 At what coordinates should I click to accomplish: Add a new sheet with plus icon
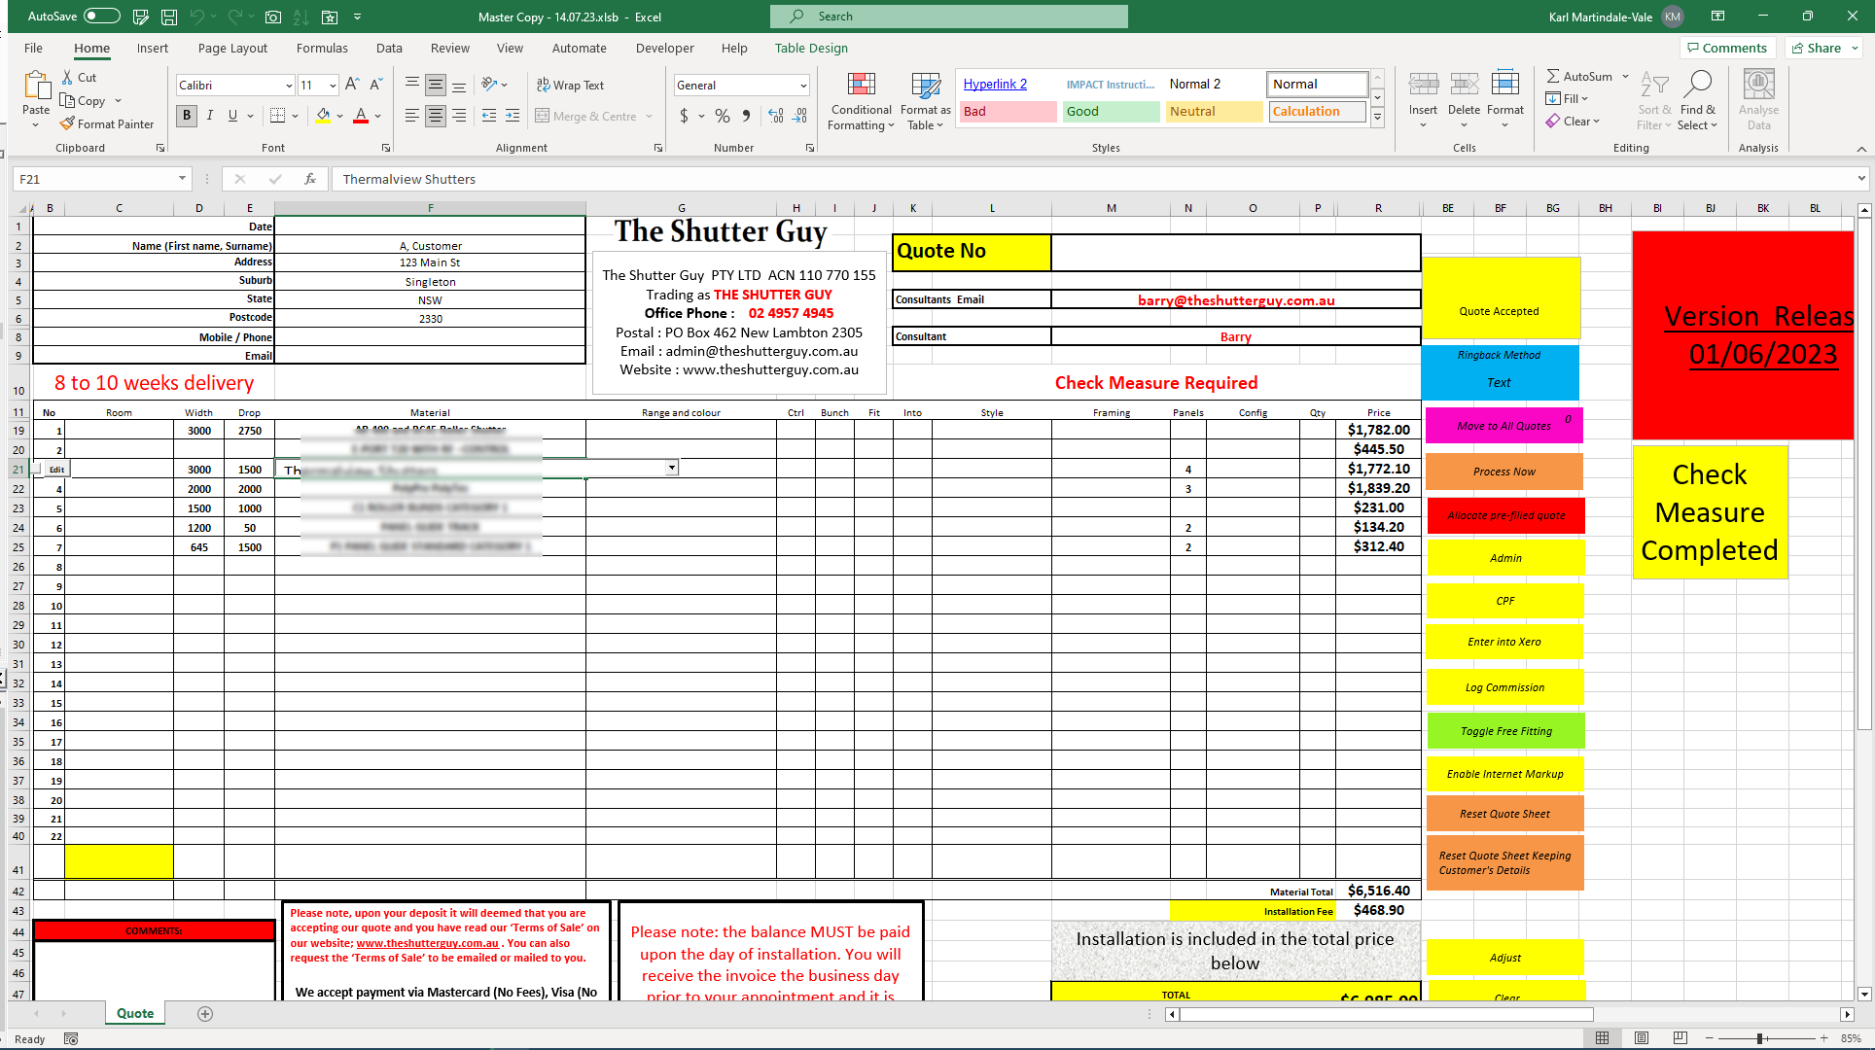click(205, 1014)
